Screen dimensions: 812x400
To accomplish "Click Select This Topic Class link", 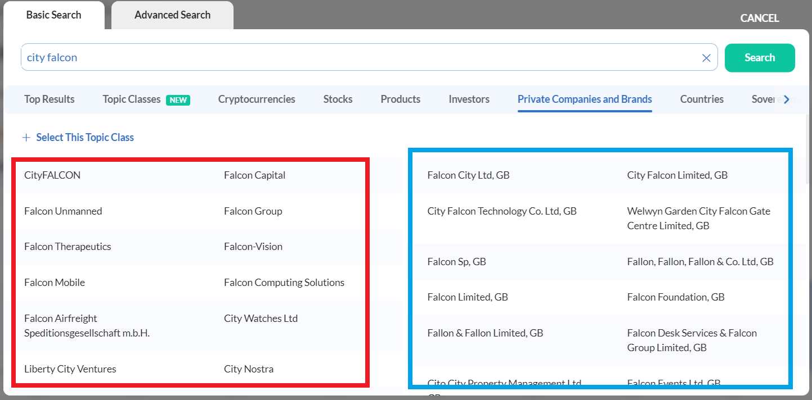I will (78, 138).
